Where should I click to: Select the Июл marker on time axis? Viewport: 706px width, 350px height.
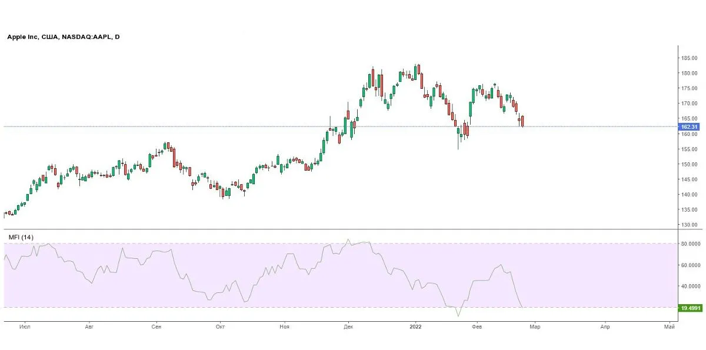pos(25,326)
